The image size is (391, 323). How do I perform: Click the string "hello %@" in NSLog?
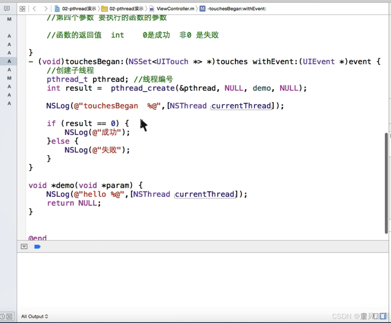point(99,194)
